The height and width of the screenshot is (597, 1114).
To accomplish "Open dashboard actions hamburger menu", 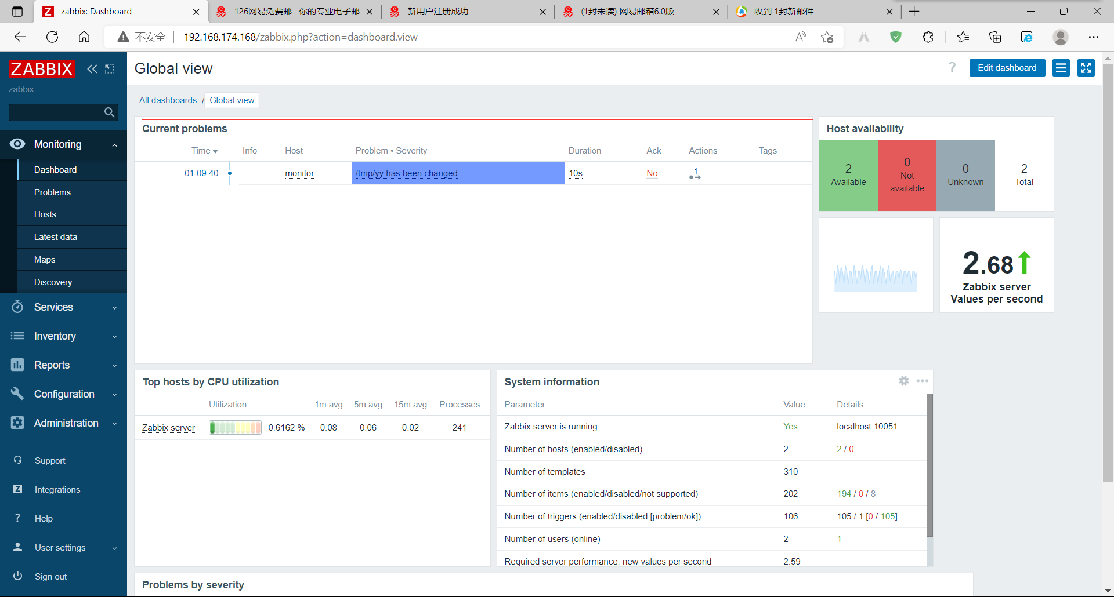I will click(1061, 68).
